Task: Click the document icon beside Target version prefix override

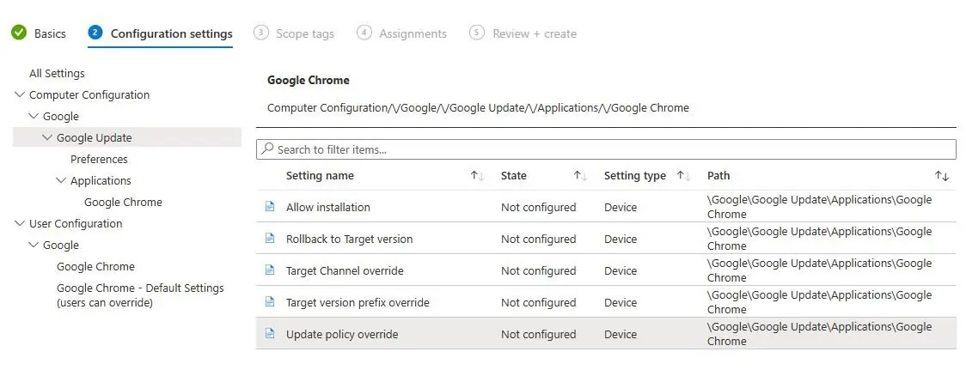Action: click(x=269, y=301)
